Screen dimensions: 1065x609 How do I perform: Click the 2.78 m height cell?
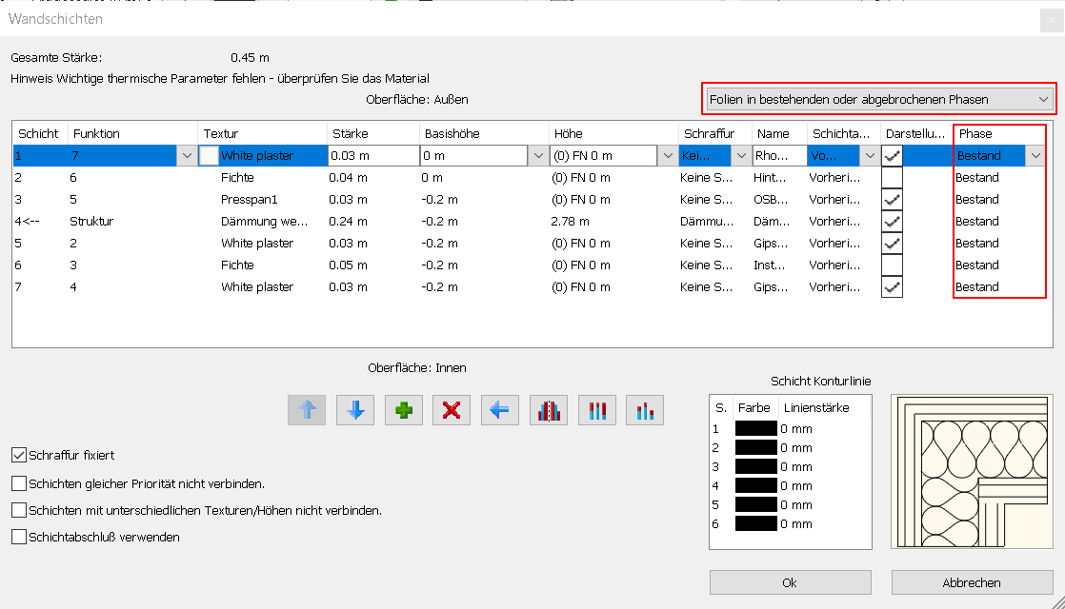(x=571, y=221)
